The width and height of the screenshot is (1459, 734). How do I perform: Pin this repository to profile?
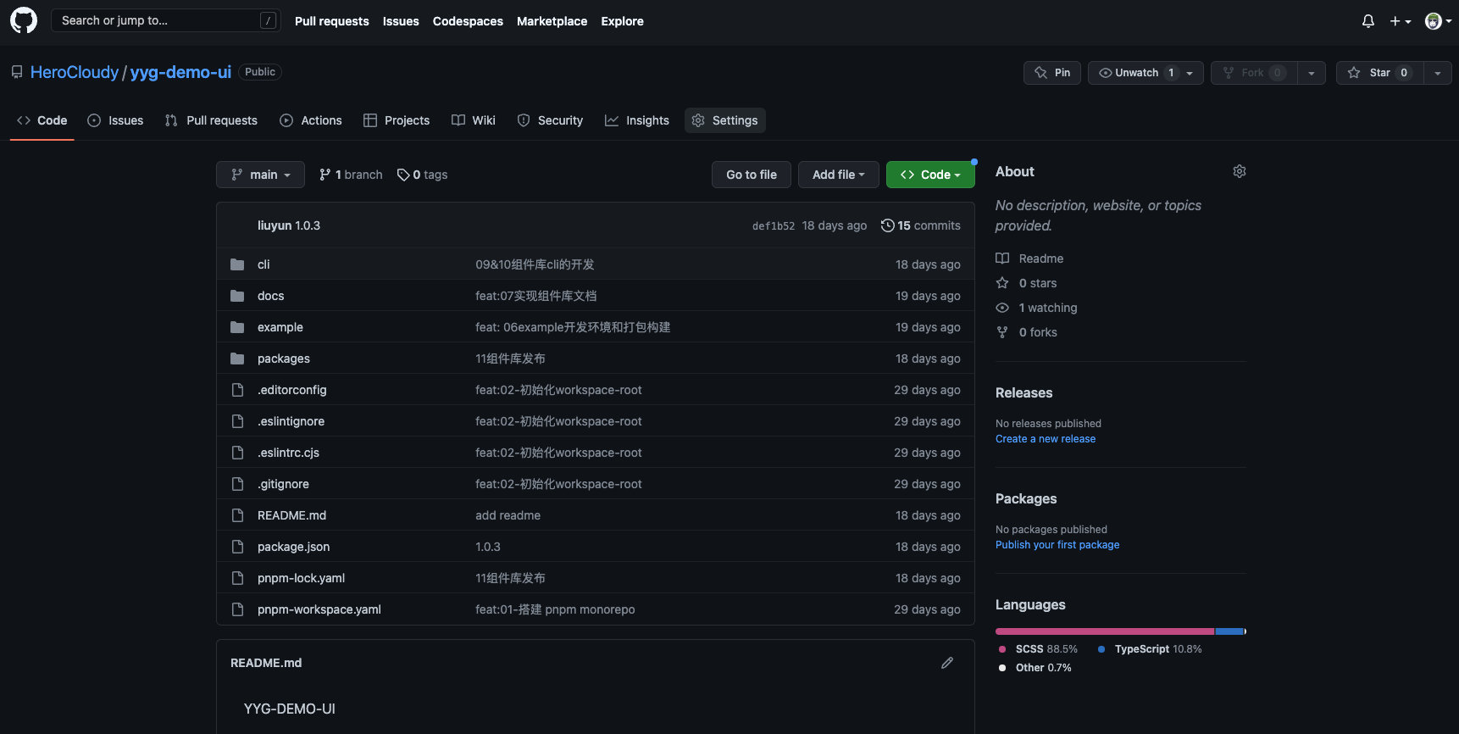(x=1051, y=73)
